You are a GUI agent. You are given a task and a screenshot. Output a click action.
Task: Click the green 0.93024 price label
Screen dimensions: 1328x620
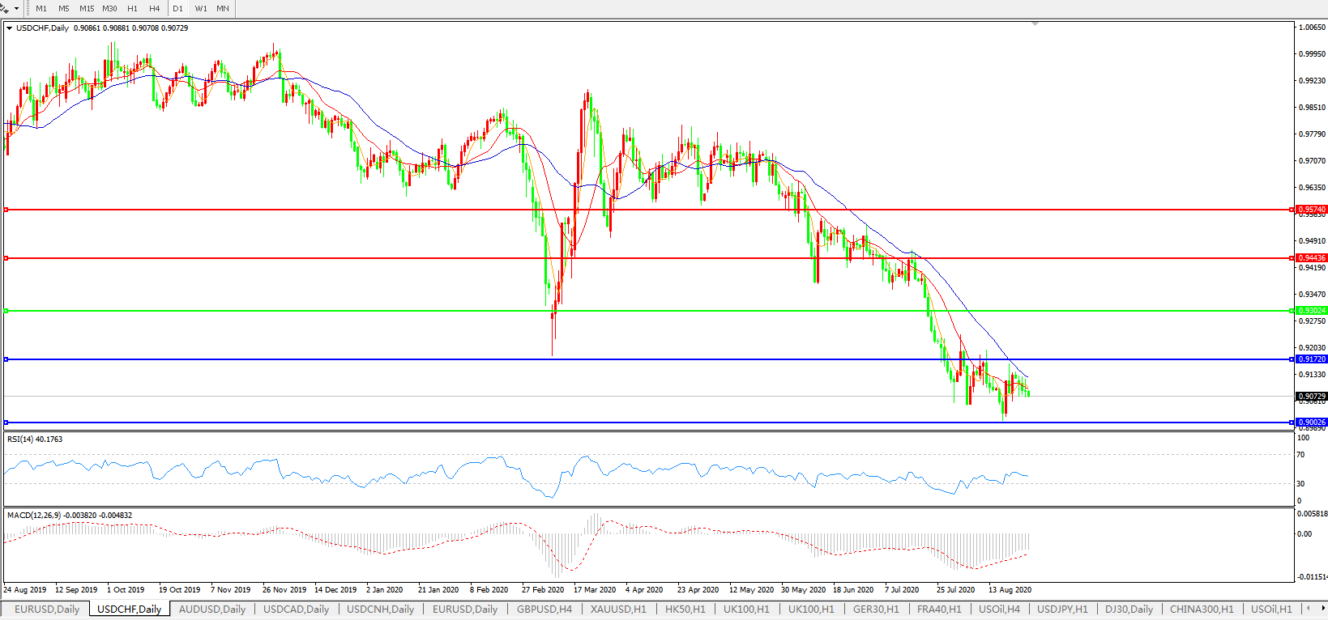pyautogui.click(x=1312, y=311)
